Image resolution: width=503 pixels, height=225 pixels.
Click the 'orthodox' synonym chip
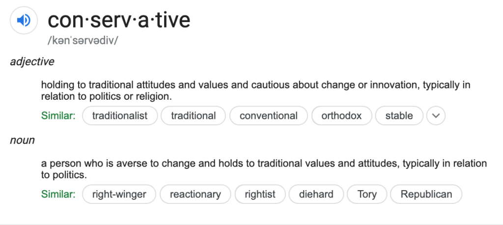click(x=342, y=115)
